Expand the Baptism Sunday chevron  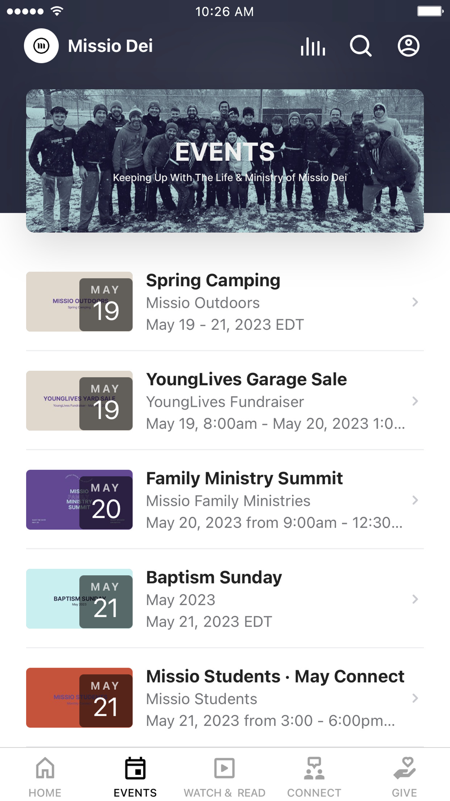415,599
